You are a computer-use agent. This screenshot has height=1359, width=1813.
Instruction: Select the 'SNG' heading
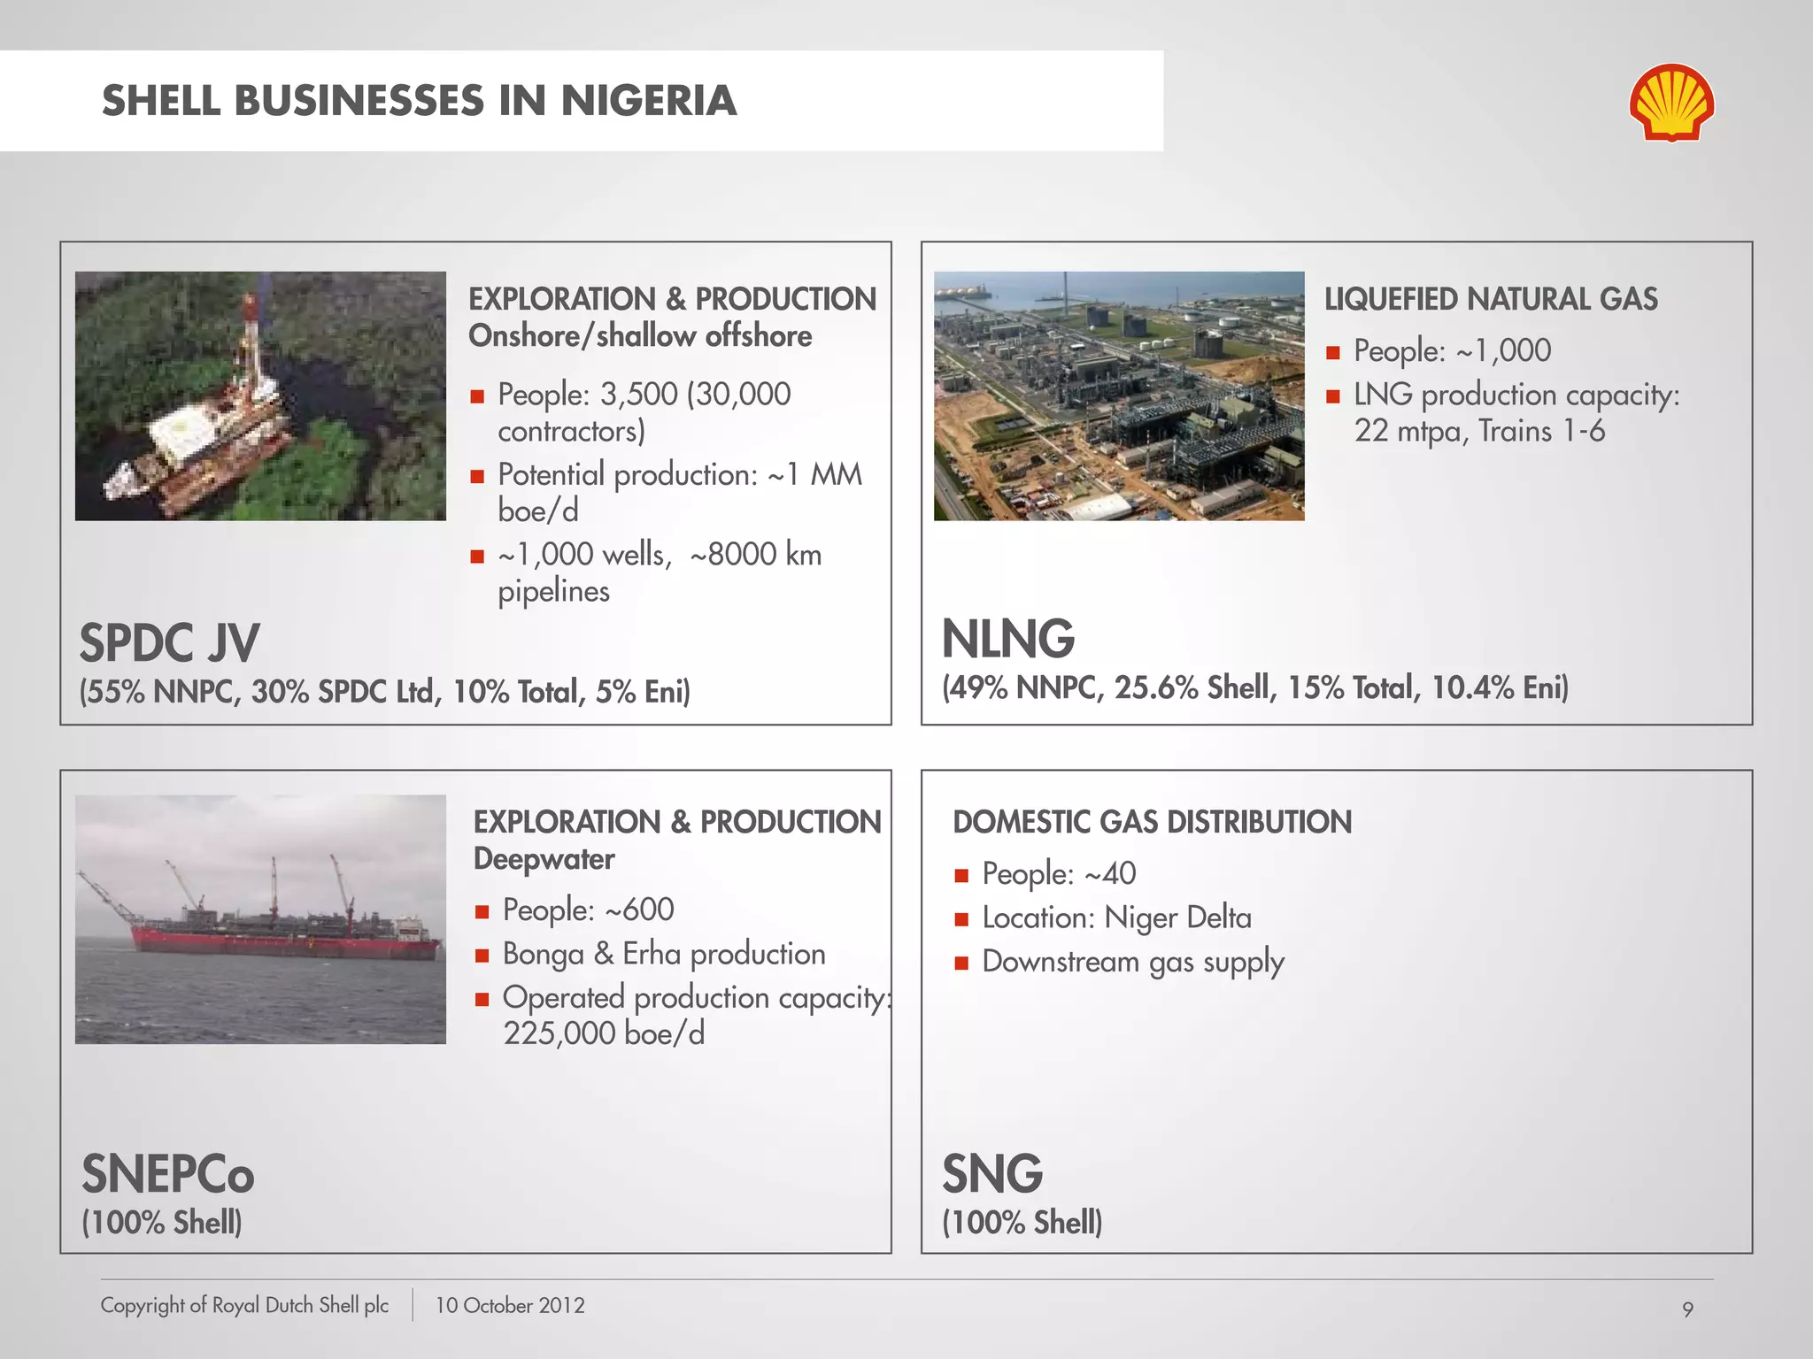click(x=992, y=1174)
